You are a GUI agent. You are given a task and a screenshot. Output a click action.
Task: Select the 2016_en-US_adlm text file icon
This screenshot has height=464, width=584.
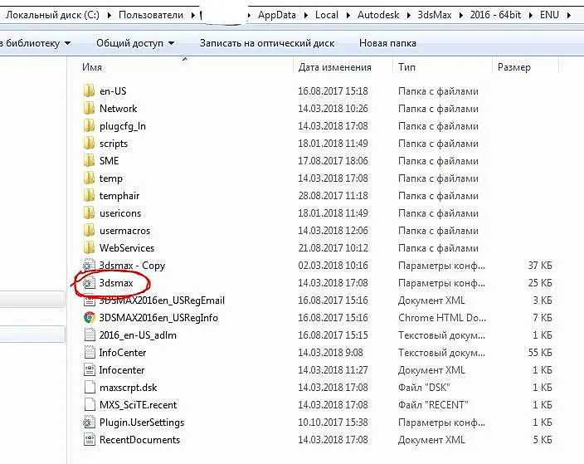(90, 335)
